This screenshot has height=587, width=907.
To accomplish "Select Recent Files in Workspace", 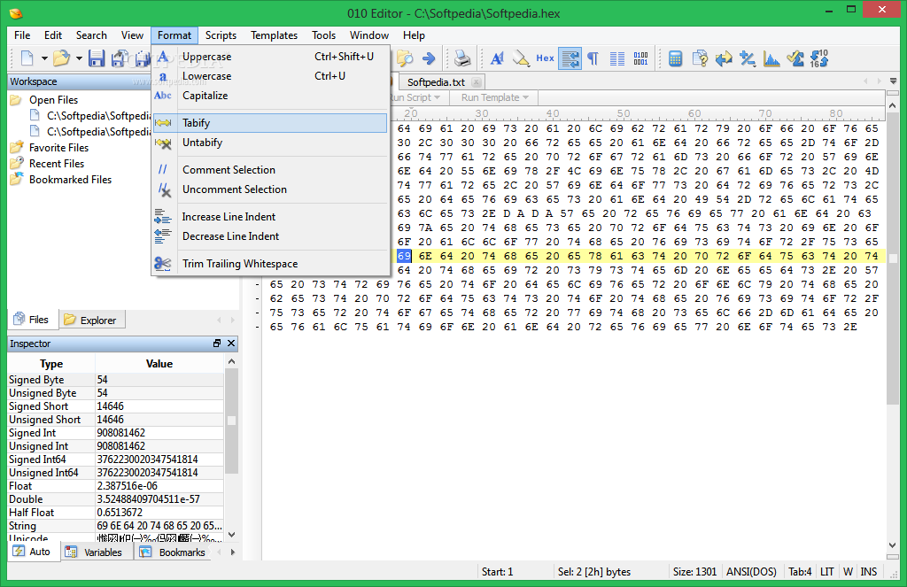I will (57, 164).
